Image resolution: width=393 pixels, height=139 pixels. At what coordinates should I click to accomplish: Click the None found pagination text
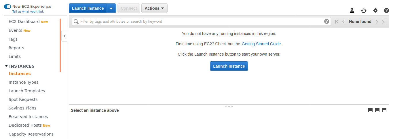360,21
